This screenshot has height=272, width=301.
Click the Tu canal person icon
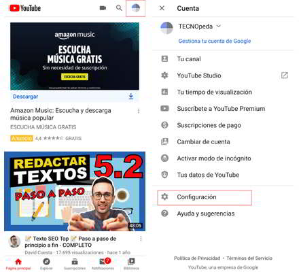point(164,58)
